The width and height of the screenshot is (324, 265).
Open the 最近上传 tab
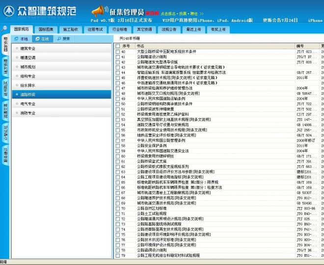193,29
